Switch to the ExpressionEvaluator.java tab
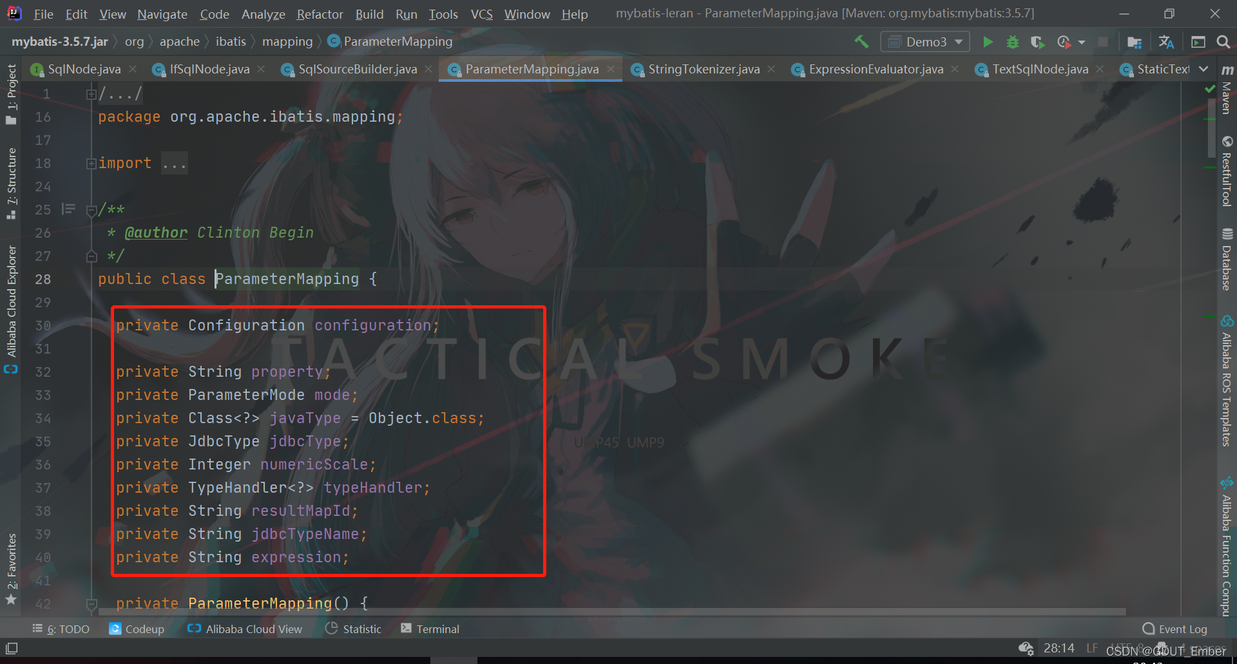1237x664 pixels. [x=876, y=69]
